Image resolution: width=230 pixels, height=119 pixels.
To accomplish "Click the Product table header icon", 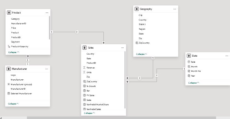I will [x=9, y=13].
